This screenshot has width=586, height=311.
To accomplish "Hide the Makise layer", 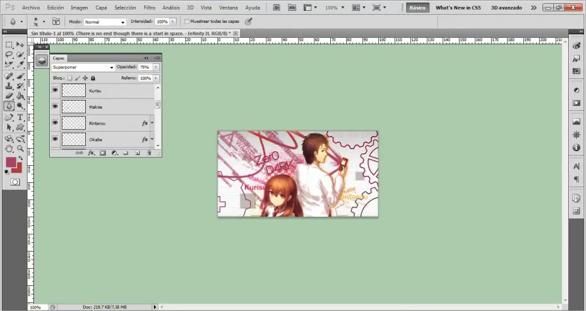I will 56,106.
